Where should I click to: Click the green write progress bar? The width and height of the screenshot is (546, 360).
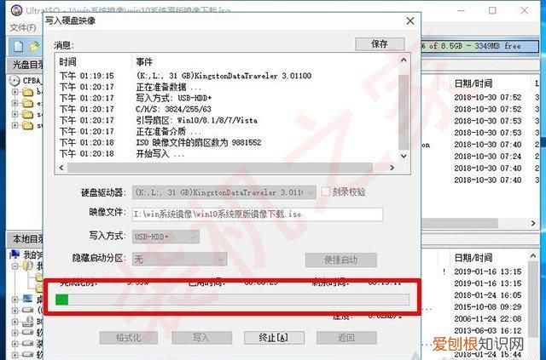232,300
